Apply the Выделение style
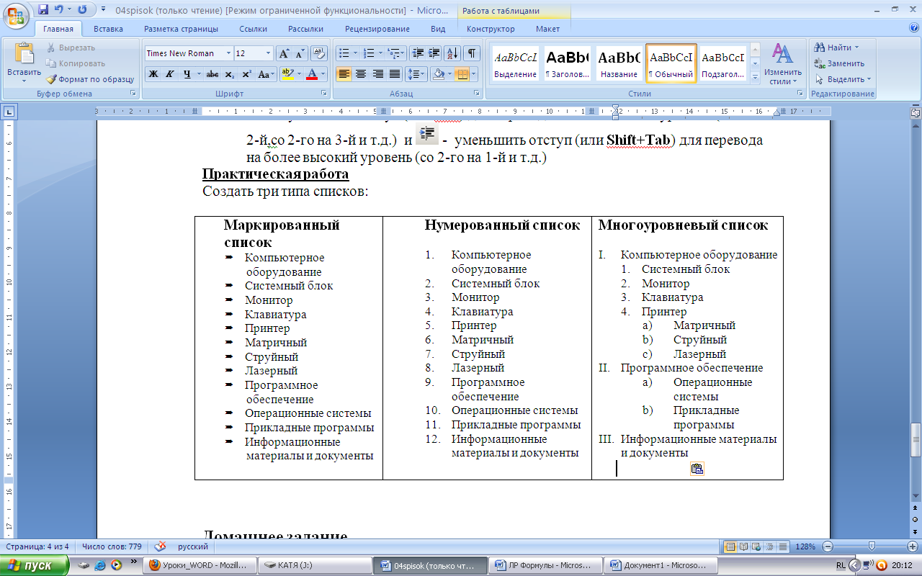The width and height of the screenshot is (922, 576). pyautogui.click(x=515, y=63)
